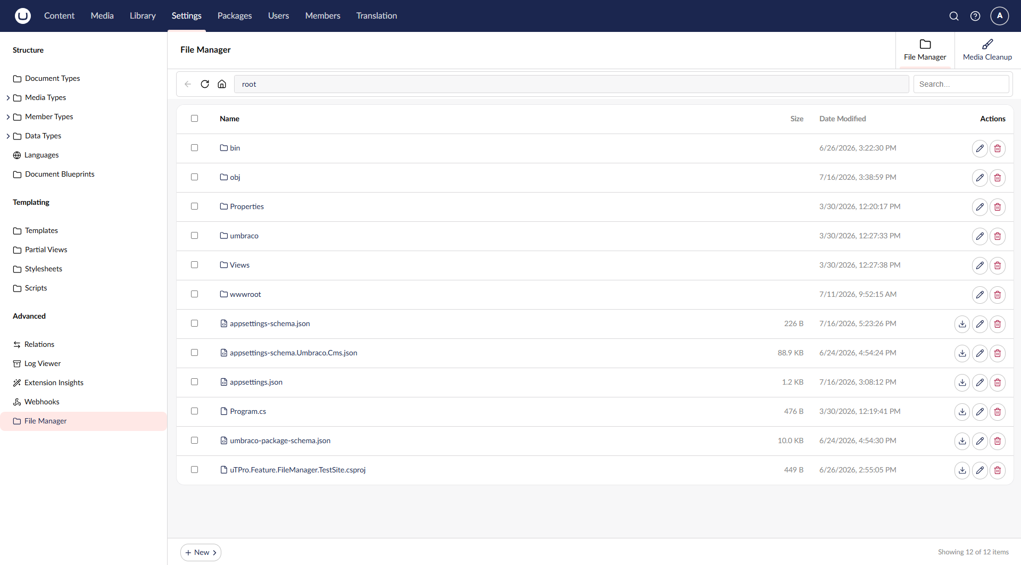Viewport: 1021px width, 565px height.
Task: Check the wwwroot row checkbox
Action: [x=194, y=294]
